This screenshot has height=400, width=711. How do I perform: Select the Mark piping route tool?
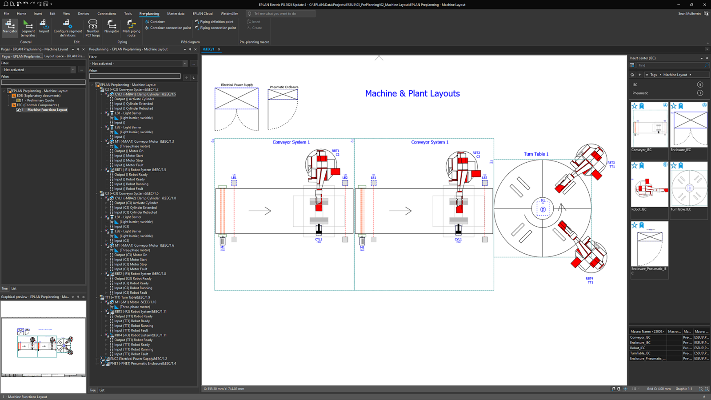131,28
